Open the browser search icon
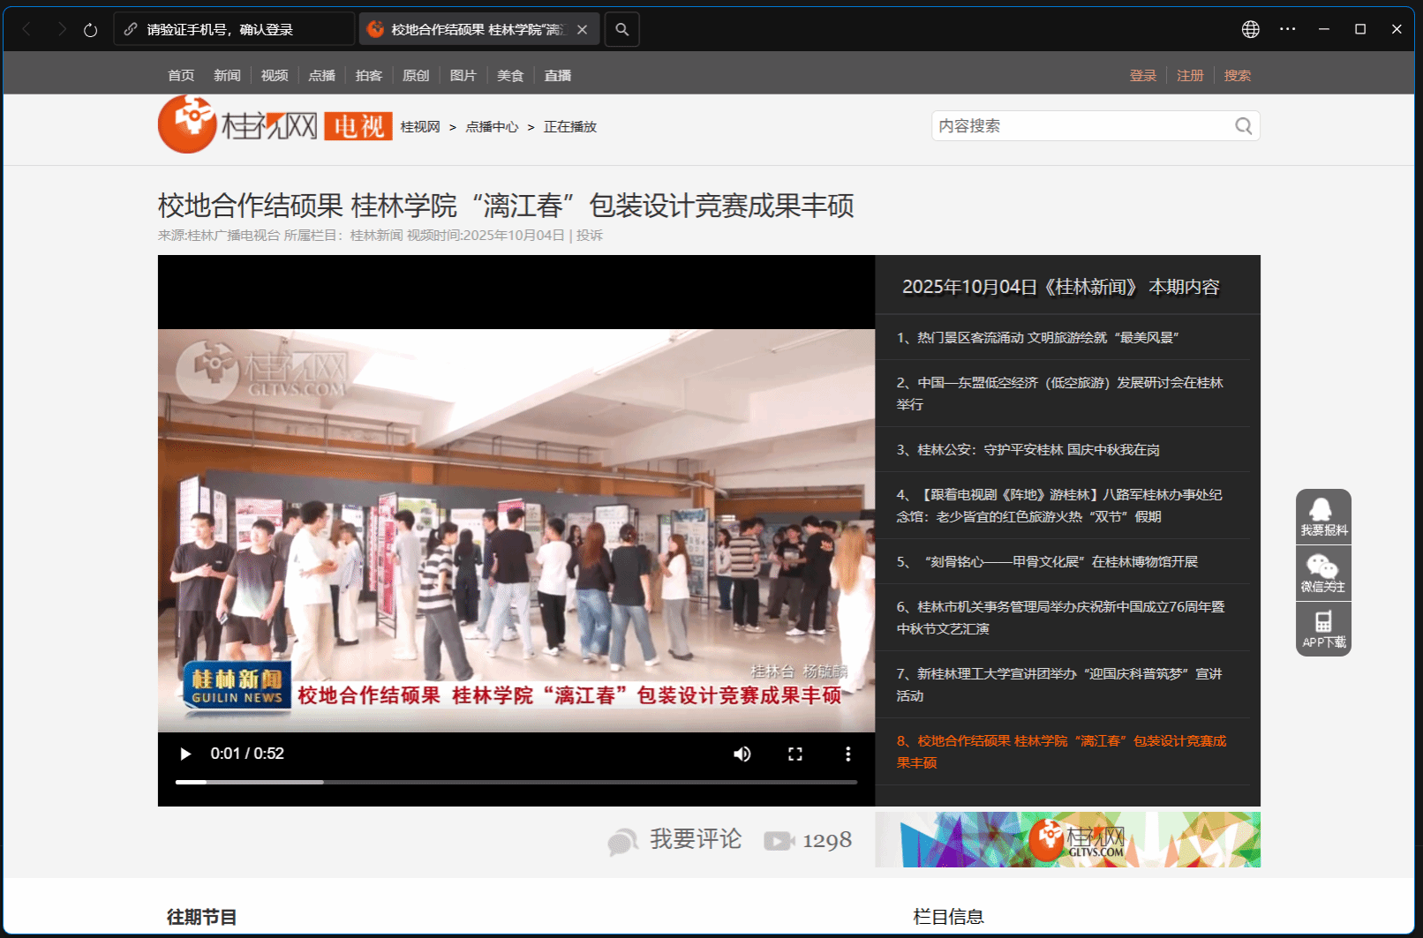This screenshot has width=1423, height=938. coord(622,30)
